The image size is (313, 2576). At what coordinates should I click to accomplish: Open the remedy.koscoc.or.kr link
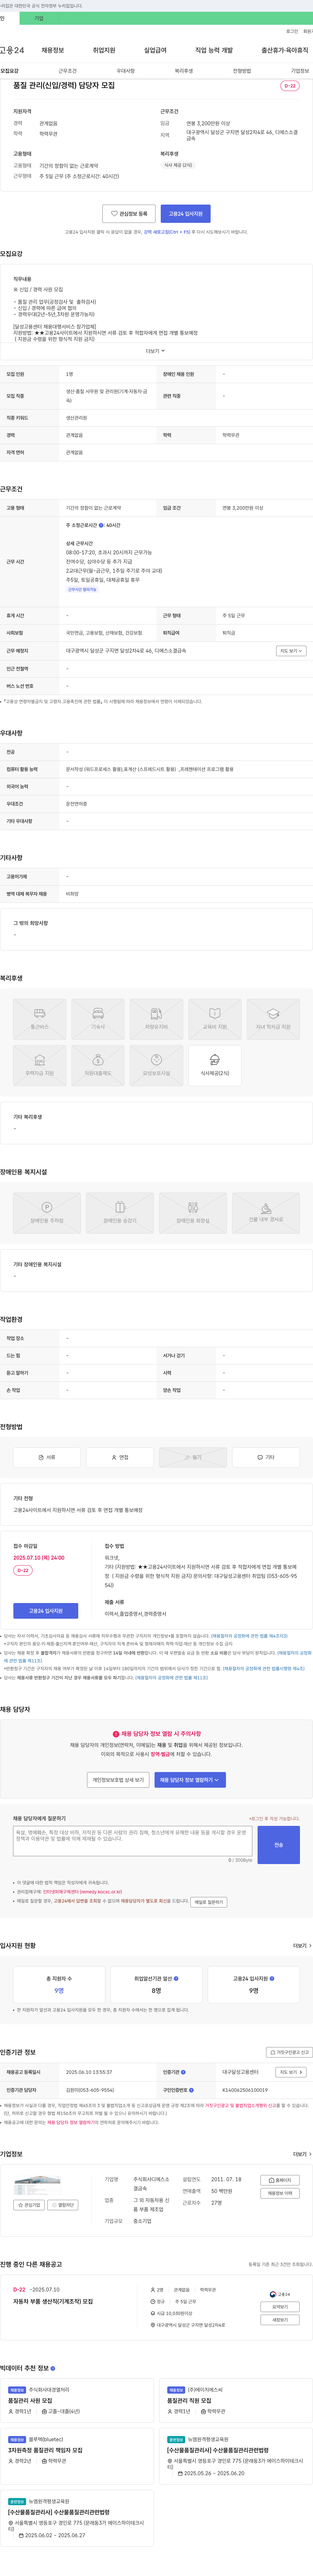pyautogui.click(x=82, y=1892)
